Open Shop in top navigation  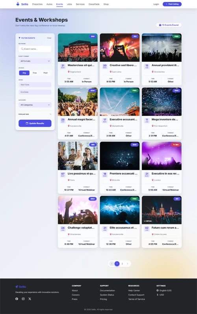[x=106, y=4]
